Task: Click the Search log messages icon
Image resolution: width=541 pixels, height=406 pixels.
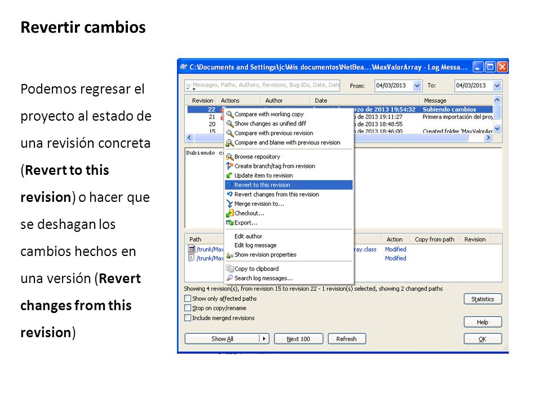Action: [230, 278]
